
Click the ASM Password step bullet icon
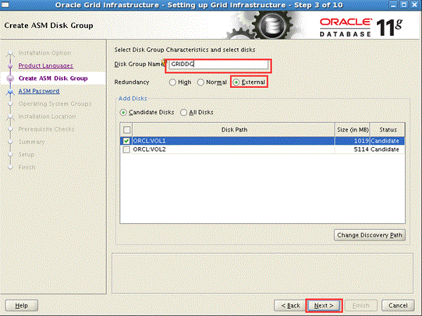[x=11, y=91]
